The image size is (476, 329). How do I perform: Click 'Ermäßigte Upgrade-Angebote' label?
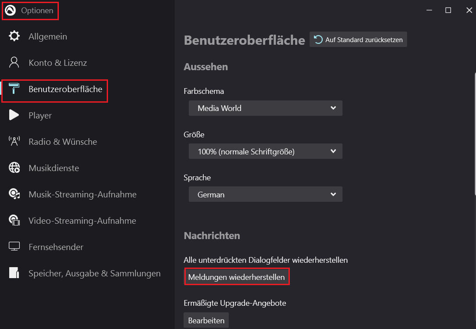pos(235,303)
